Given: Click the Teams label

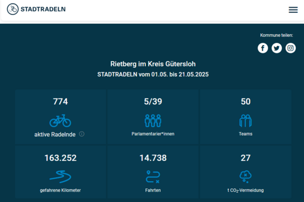Looking at the screenshot, I should (245, 134).
